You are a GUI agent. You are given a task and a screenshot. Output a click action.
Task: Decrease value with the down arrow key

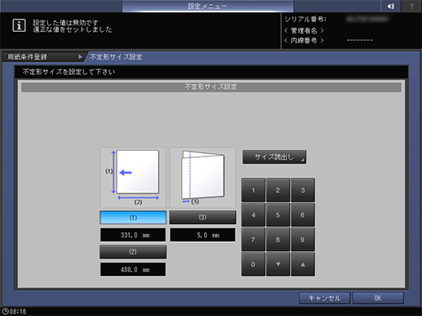coord(278,265)
